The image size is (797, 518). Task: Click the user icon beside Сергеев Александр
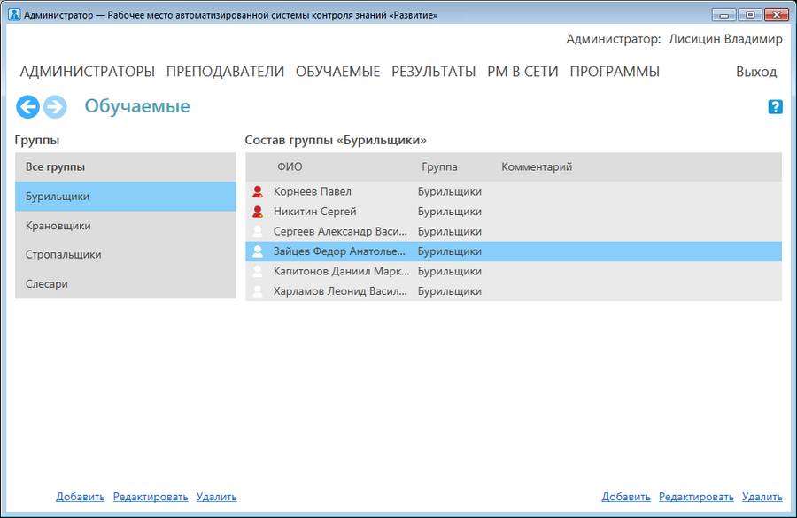coord(258,231)
